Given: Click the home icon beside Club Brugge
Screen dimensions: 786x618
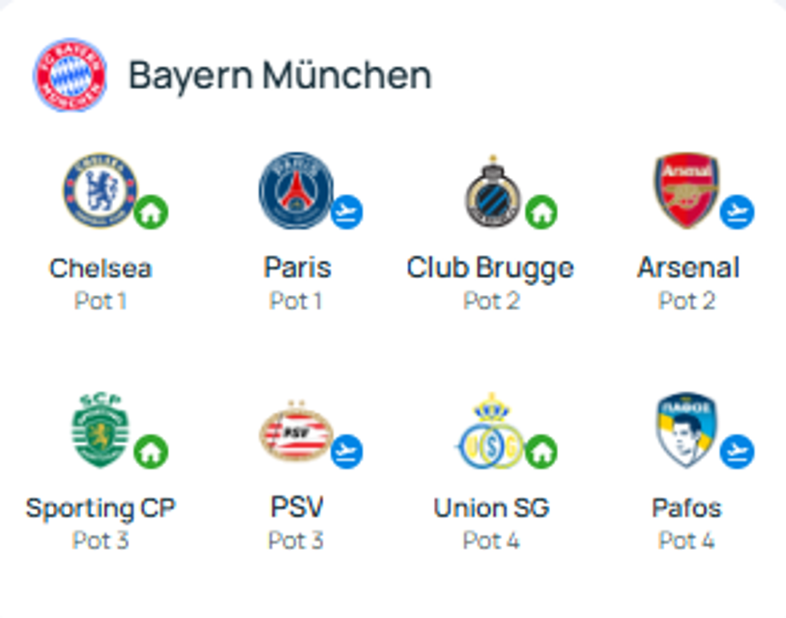Looking at the screenshot, I should tap(541, 212).
